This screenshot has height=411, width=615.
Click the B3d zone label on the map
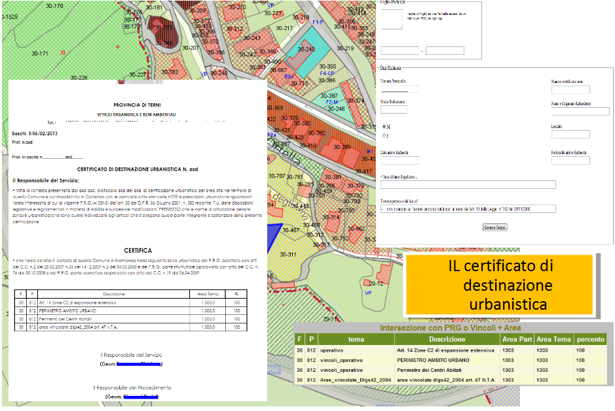coord(289,76)
